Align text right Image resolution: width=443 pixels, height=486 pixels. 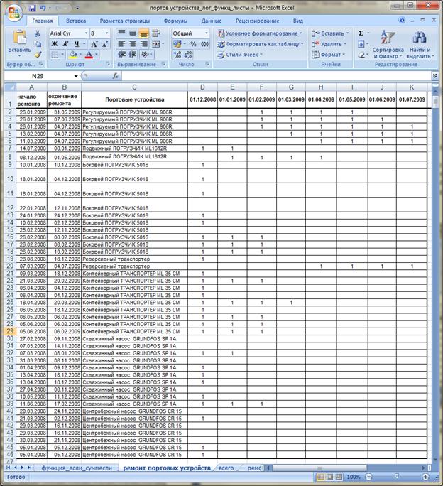(x=143, y=44)
